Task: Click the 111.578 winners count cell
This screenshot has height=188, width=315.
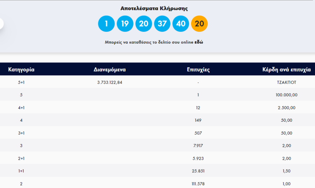Action: pyautogui.click(x=198, y=184)
